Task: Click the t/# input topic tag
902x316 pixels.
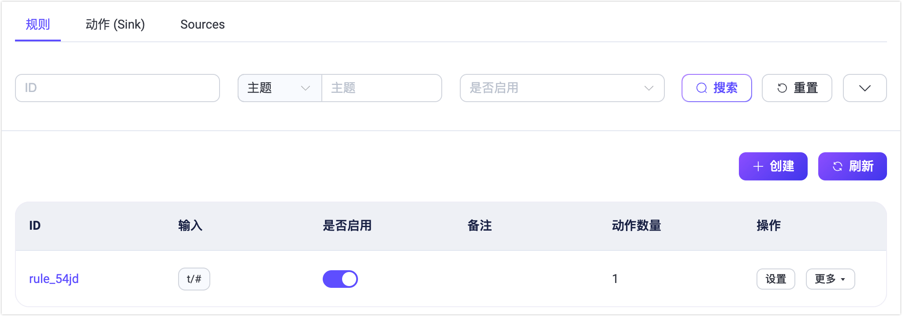Action: 194,279
